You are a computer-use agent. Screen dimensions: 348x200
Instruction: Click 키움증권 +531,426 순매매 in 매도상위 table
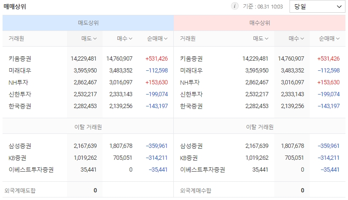(156, 58)
